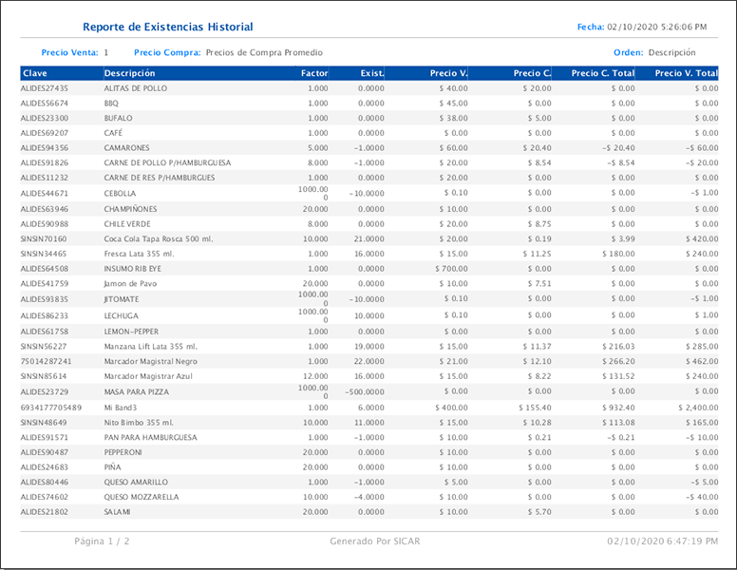Click the Exist. column header
Viewport: 737px width, 570px height.
pos(372,73)
